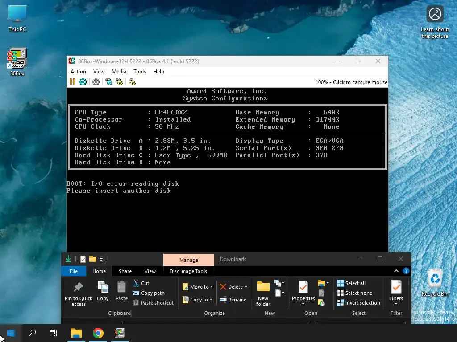Click the ACPI shutdown power icon

(96, 82)
